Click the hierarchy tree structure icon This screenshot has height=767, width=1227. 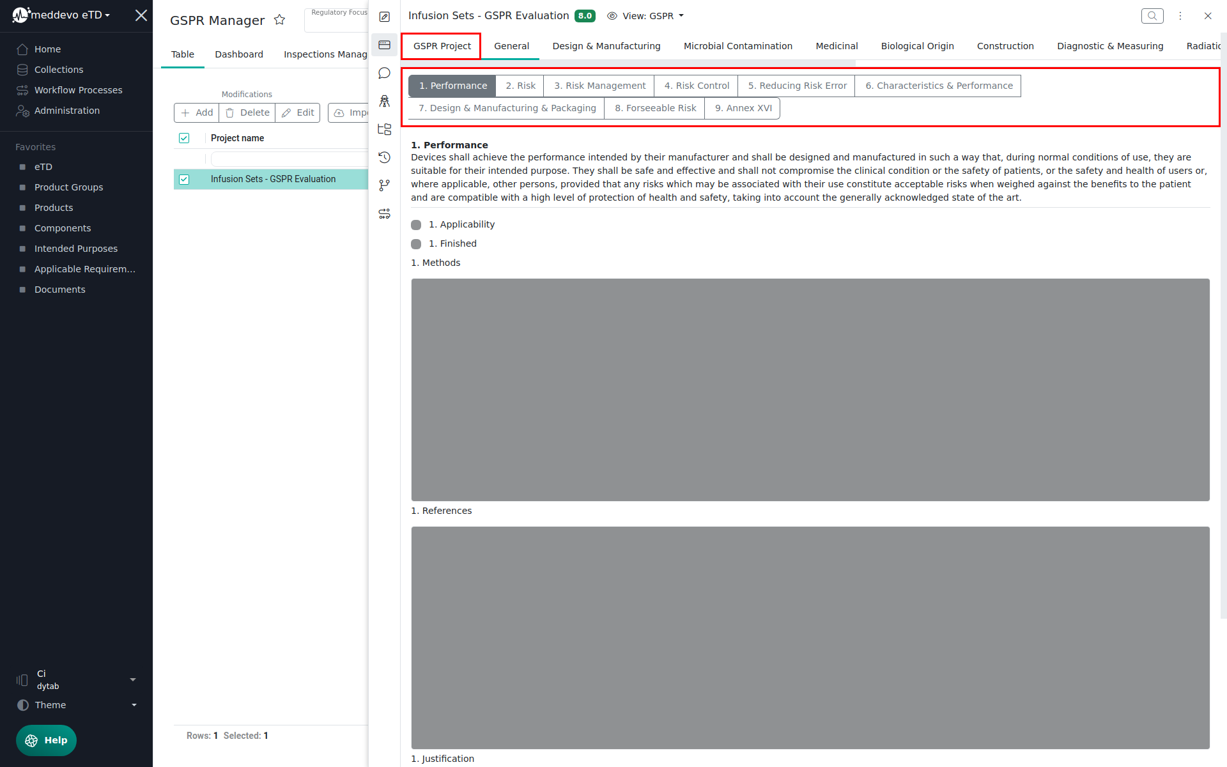[384, 129]
